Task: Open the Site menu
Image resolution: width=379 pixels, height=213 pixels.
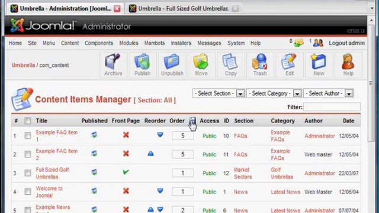Action: coord(32,43)
